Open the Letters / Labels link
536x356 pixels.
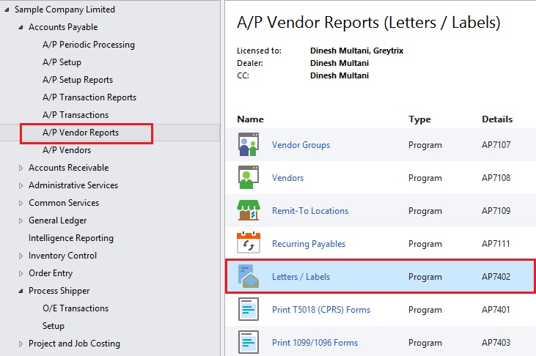[x=301, y=276]
